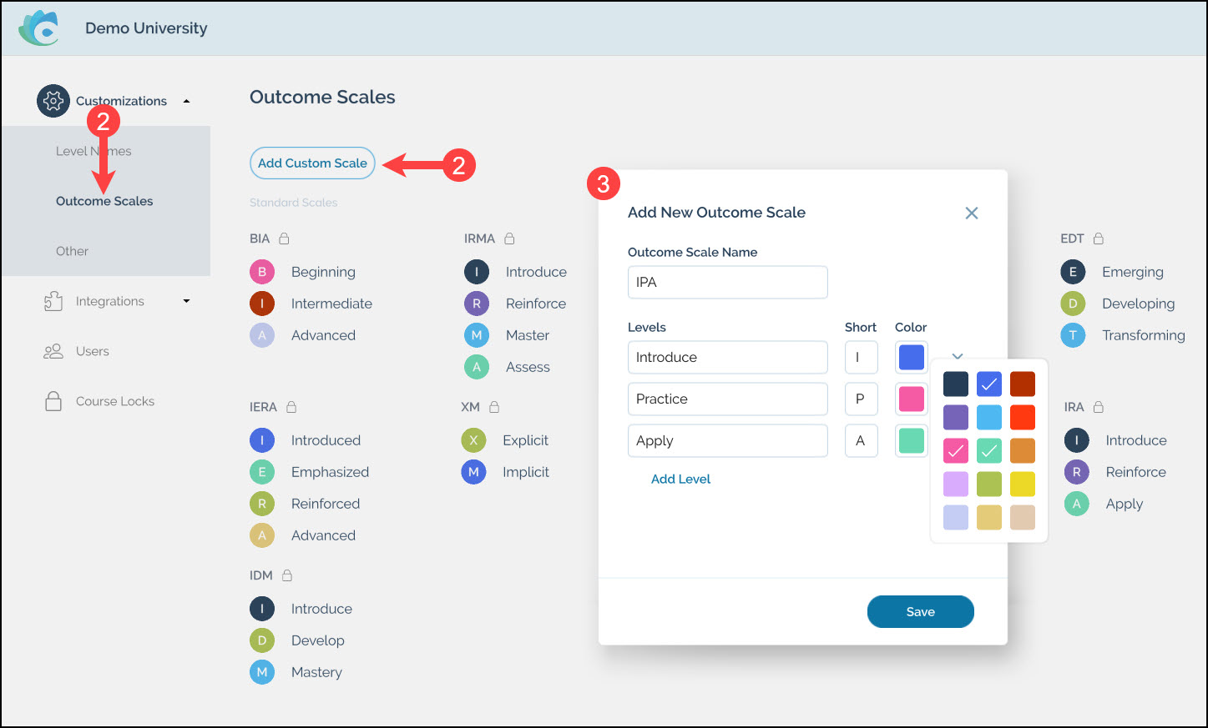Click the Practice level name field

click(x=728, y=399)
